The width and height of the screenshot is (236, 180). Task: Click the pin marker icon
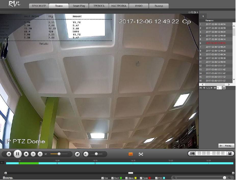point(77,154)
